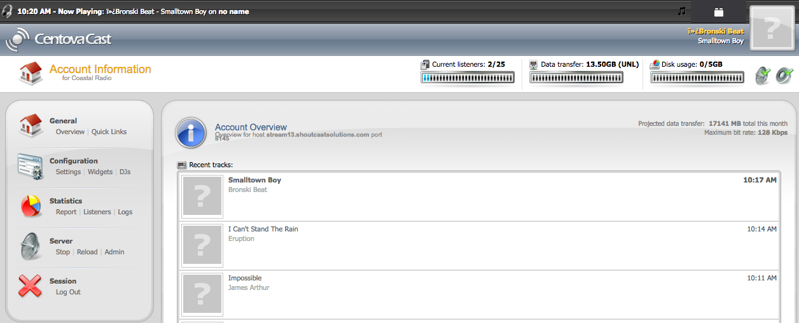
Task: Open Quick Links under General
Action: pos(109,132)
